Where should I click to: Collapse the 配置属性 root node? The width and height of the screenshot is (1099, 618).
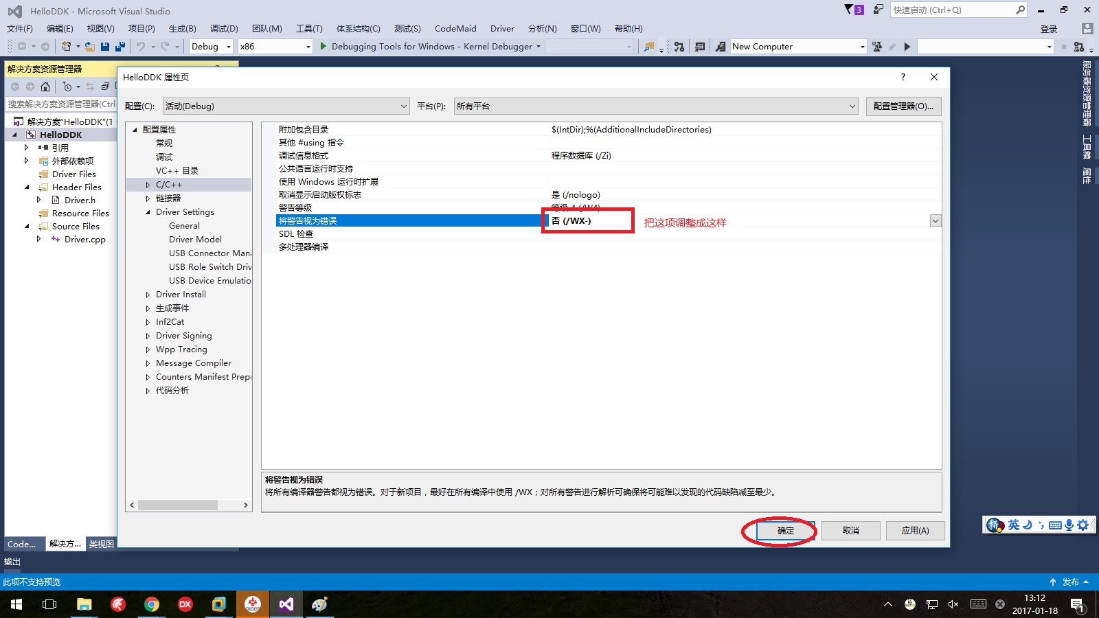coord(135,130)
